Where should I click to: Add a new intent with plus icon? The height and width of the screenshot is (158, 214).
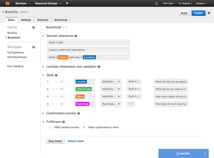click(33, 27)
